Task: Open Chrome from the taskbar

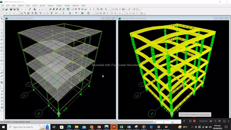Action: pos(91,127)
